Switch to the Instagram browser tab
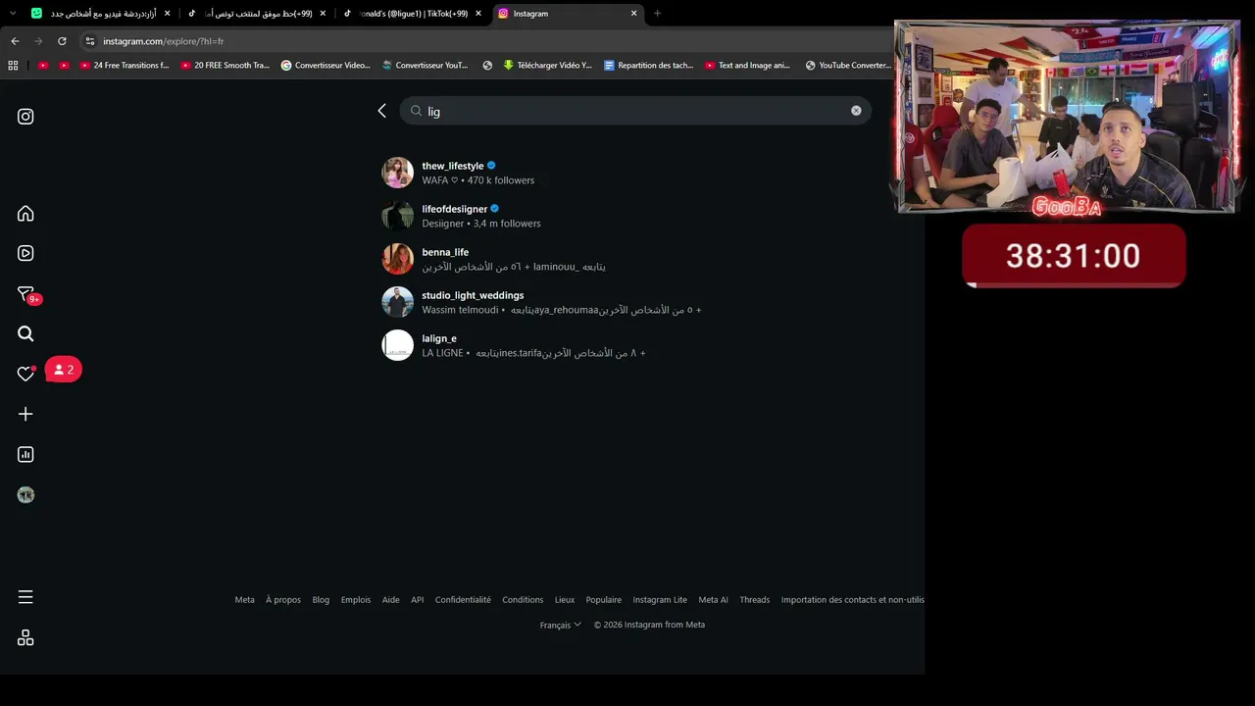 tap(567, 14)
